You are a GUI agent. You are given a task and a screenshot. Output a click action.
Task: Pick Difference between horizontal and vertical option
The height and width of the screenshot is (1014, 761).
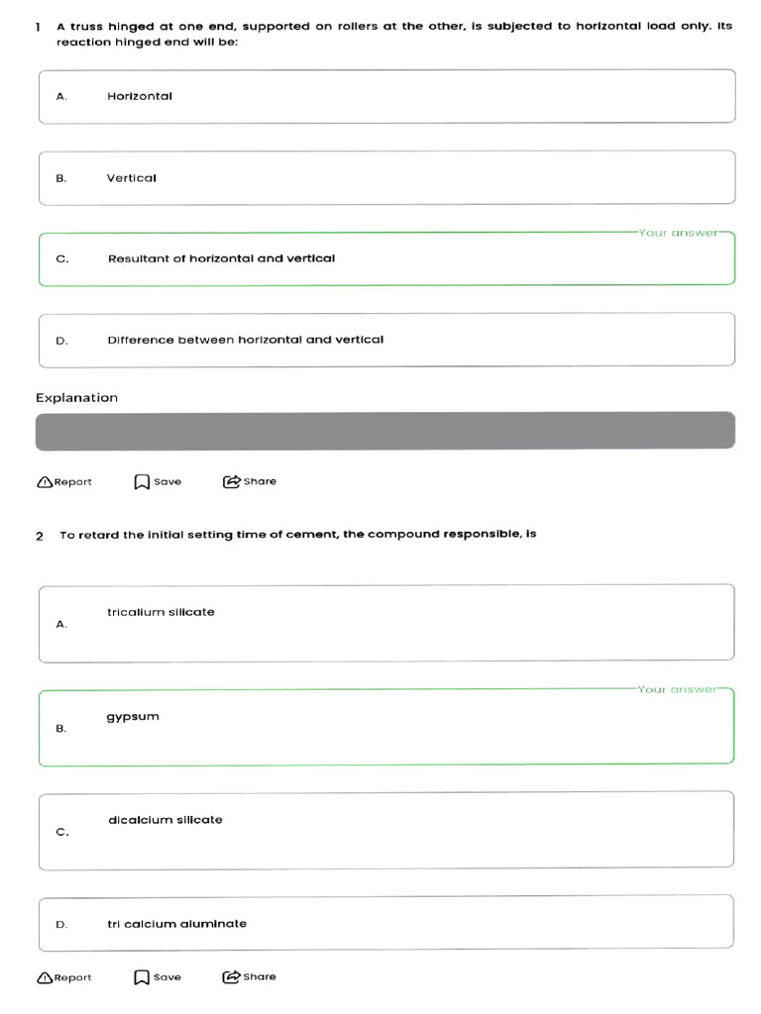click(387, 341)
